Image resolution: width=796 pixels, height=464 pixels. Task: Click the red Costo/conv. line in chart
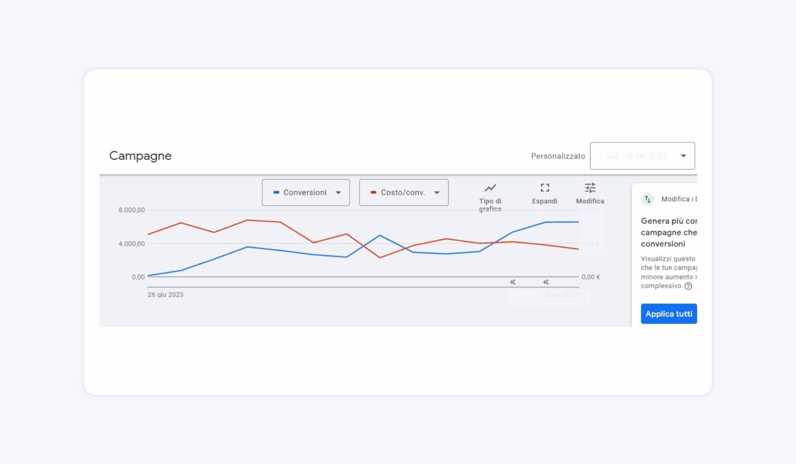(x=247, y=220)
